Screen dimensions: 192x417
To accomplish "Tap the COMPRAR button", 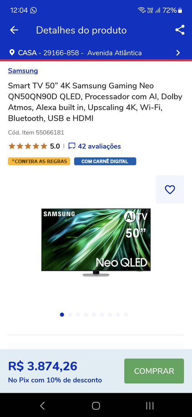I will 154,371.
